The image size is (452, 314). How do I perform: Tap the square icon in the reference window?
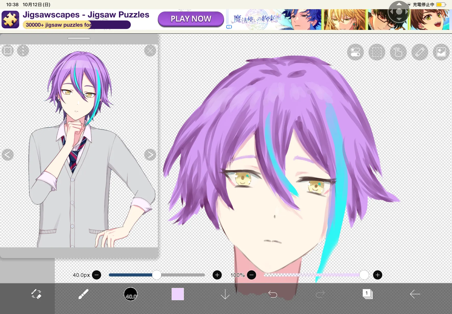8,50
